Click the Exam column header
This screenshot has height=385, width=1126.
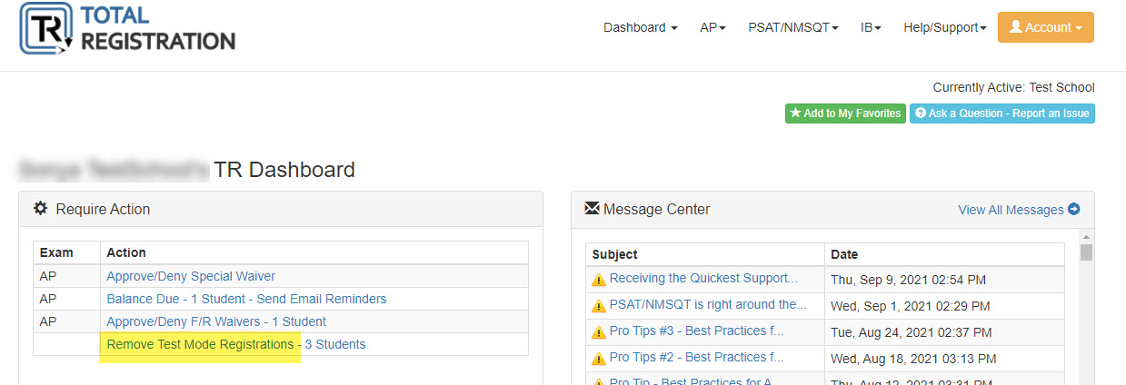pos(56,252)
